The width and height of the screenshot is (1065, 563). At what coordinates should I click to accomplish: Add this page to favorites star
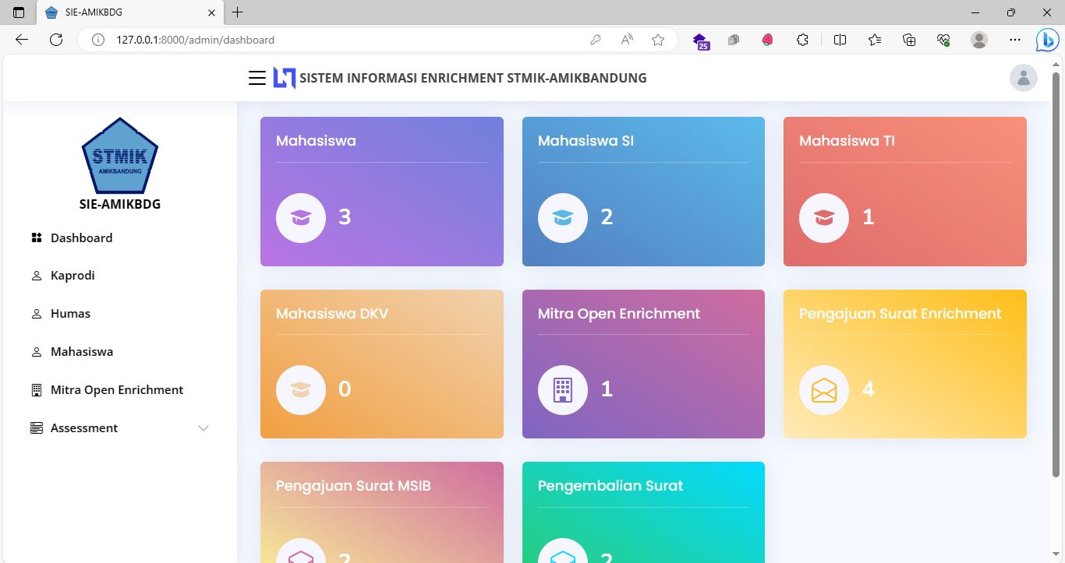tap(658, 40)
